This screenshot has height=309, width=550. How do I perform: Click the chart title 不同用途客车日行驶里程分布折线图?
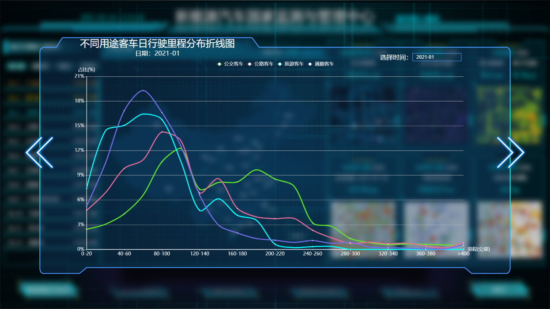point(157,43)
